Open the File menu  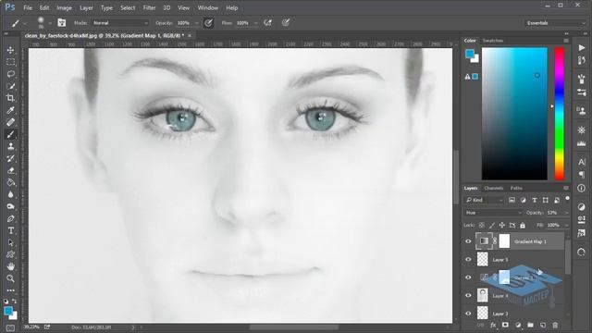(x=28, y=7)
